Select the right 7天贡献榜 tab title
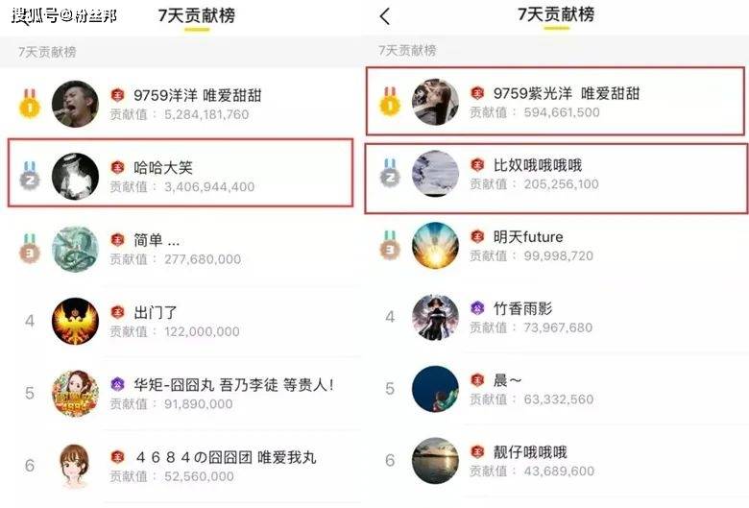 [557, 14]
